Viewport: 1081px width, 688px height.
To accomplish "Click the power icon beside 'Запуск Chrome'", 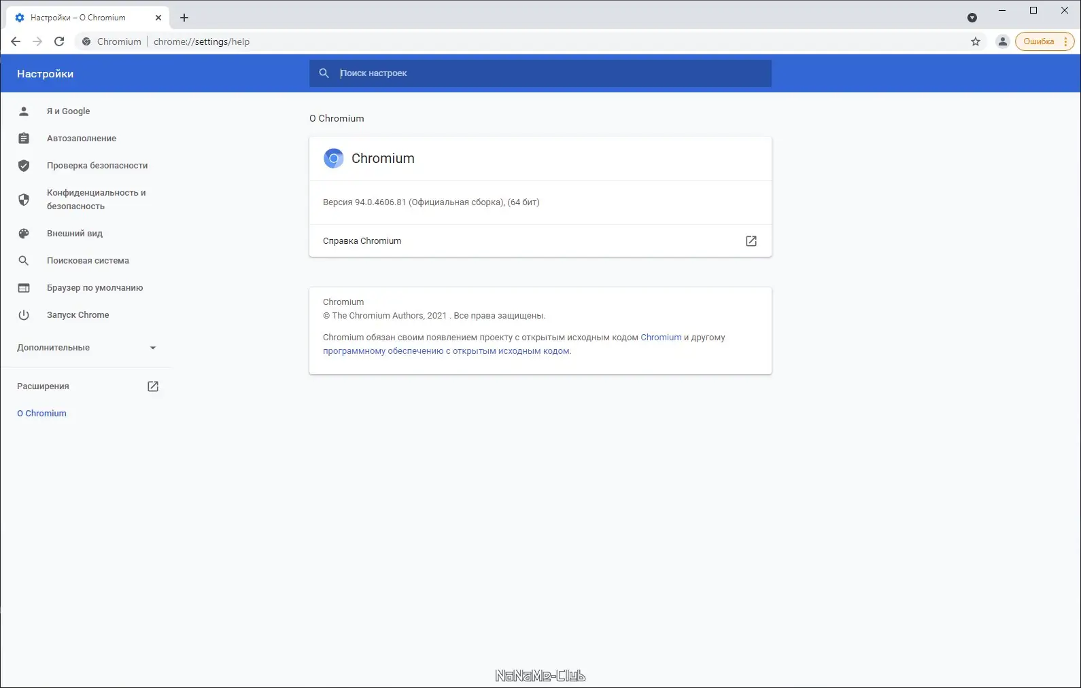I will (24, 315).
